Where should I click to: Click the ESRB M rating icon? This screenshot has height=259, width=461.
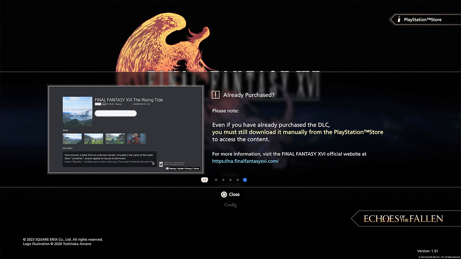point(160,164)
